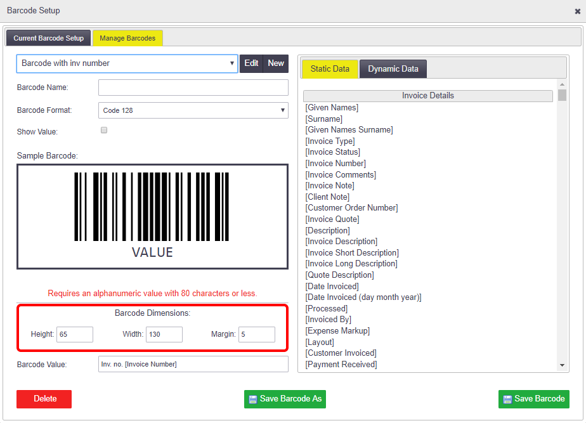
Task: Click the Invoice Details section header
Action: pos(428,96)
